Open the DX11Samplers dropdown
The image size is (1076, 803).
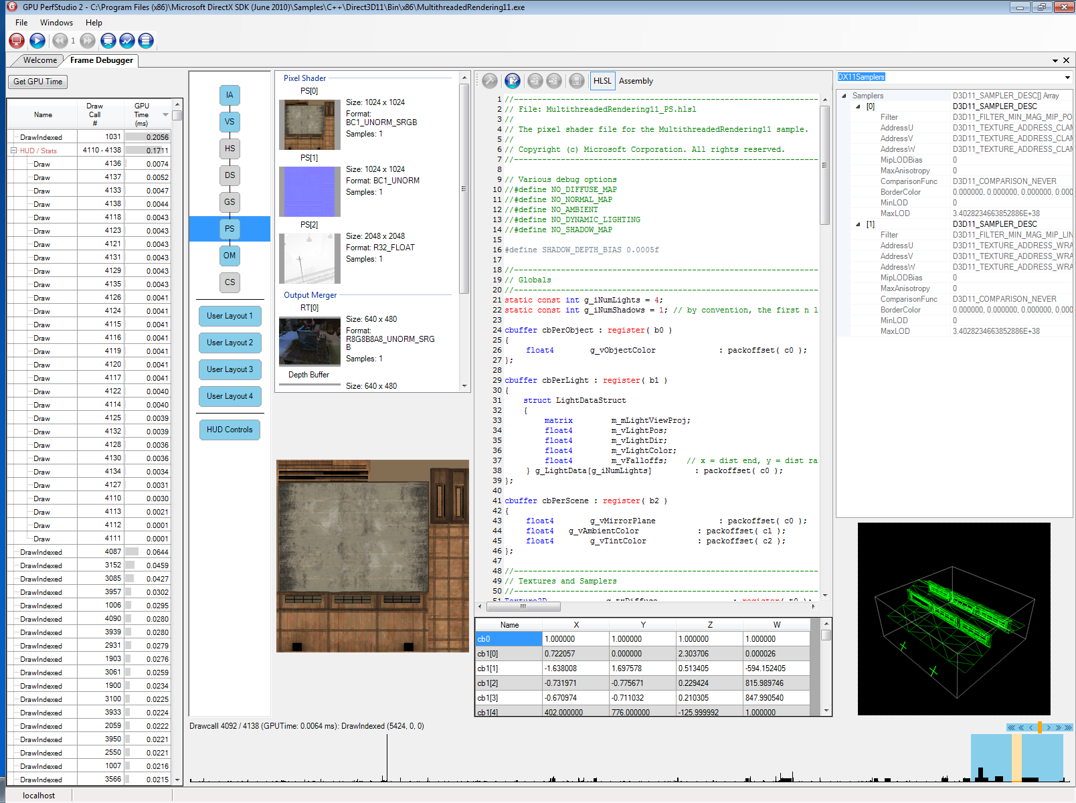[1067, 78]
